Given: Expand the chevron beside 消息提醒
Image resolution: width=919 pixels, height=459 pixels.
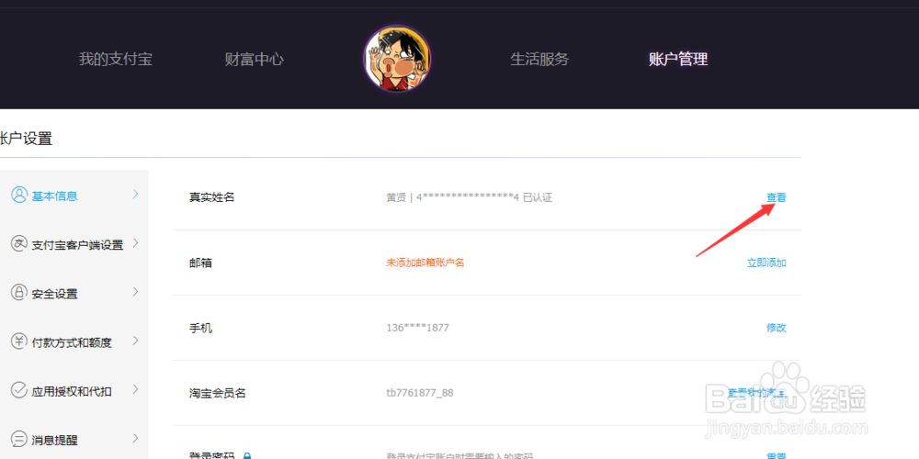Looking at the screenshot, I should (136, 438).
